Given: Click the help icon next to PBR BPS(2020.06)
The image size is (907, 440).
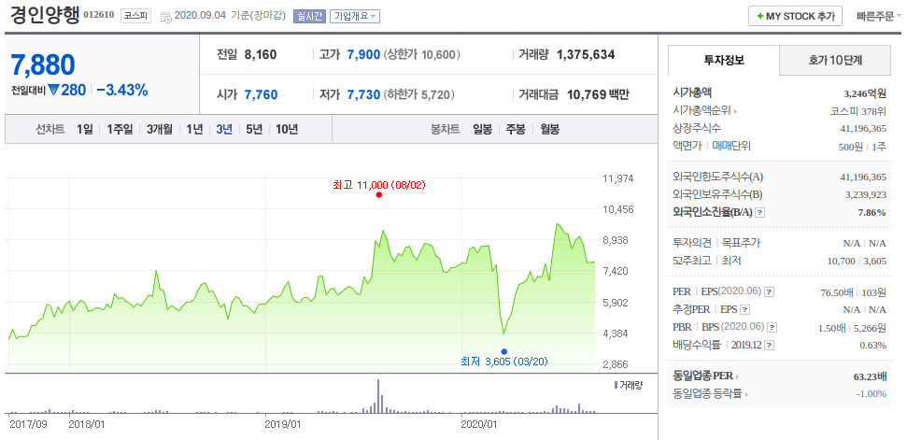Looking at the screenshot, I should (772, 328).
